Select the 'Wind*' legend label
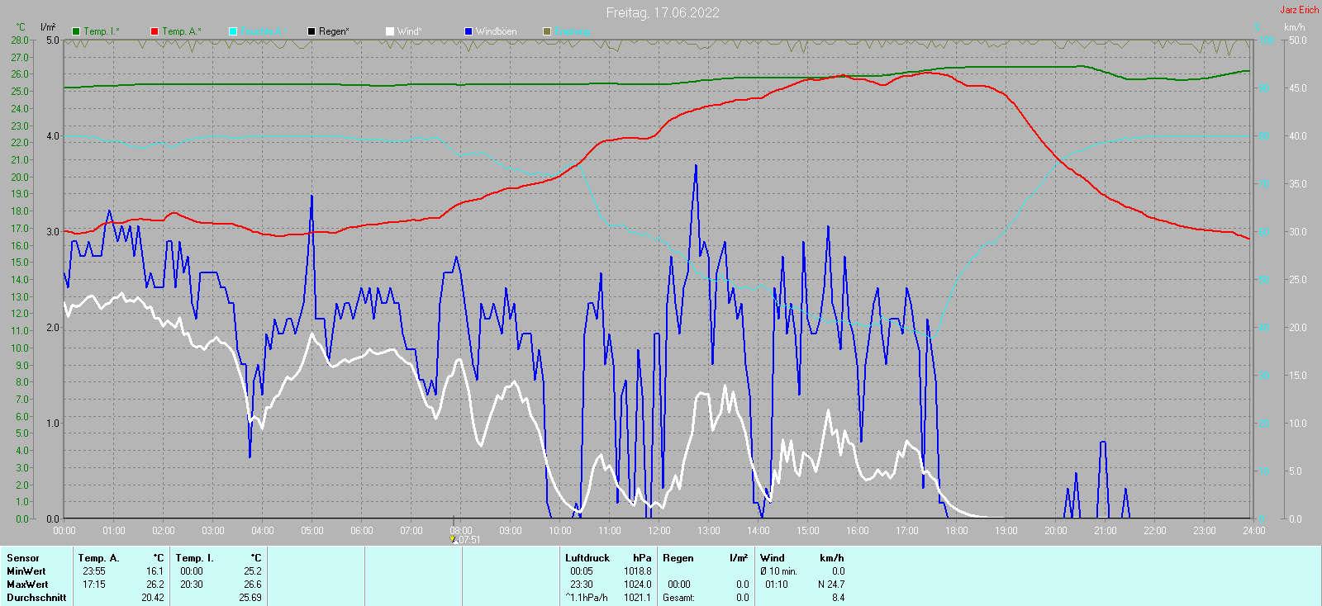This screenshot has height=606, width=1322. point(410,31)
